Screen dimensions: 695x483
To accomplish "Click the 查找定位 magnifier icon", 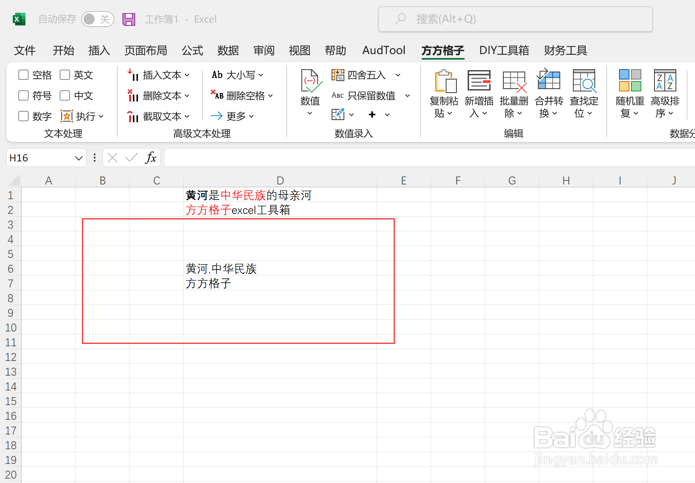I will click(x=584, y=81).
